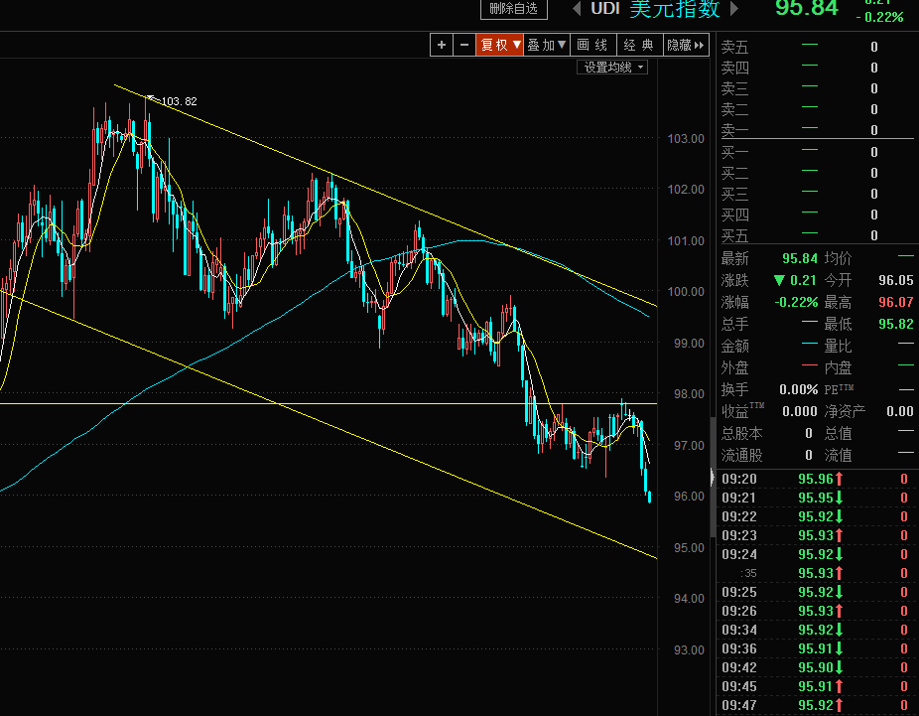Select the 09:47 tick row
This screenshot has height=716, width=919.
[x=815, y=705]
